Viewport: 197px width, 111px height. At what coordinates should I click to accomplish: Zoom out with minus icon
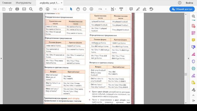pyautogui.click(x=85, y=9)
